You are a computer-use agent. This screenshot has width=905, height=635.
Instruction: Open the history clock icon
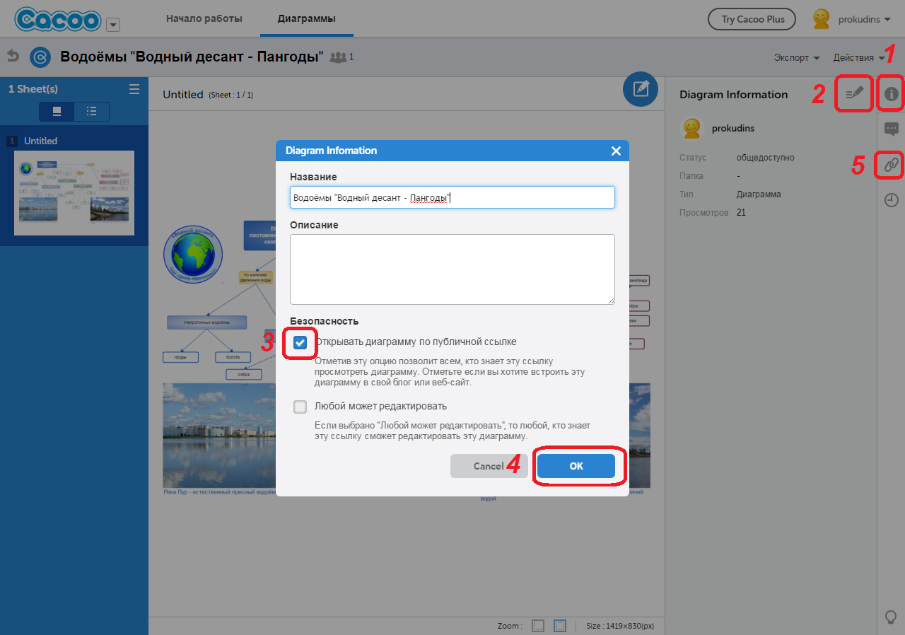point(892,200)
